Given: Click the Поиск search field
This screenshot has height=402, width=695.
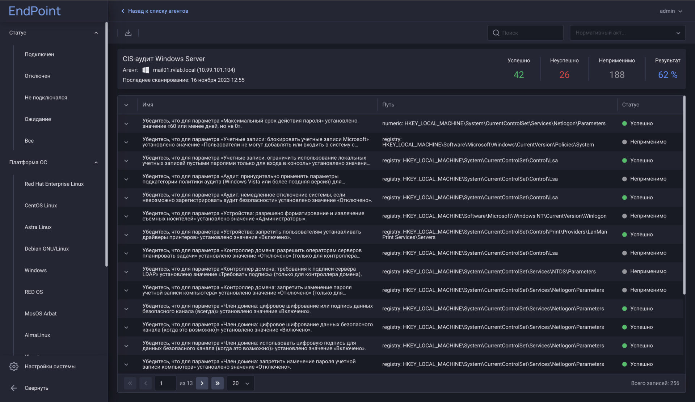Looking at the screenshot, I should coord(525,33).
